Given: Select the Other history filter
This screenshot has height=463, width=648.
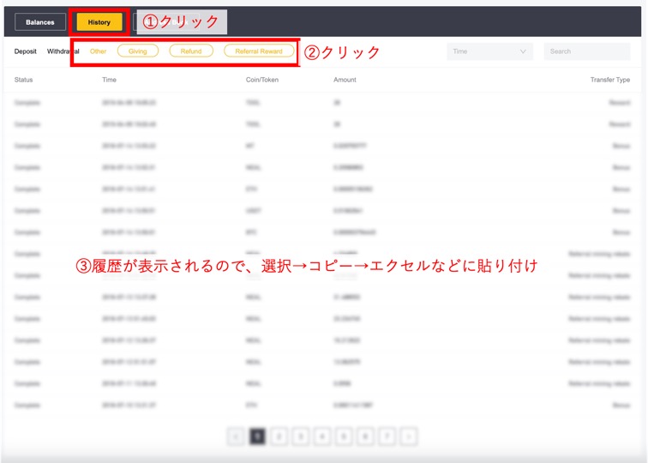Looking at the screenshot, I should (x=98, y=51).
